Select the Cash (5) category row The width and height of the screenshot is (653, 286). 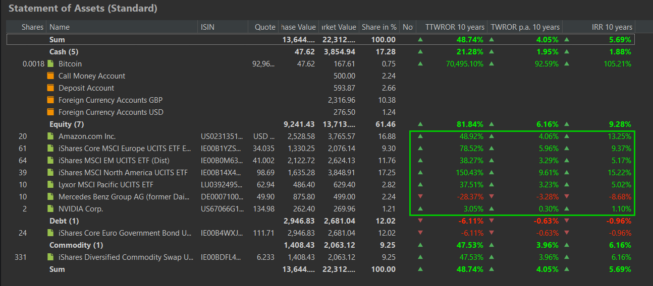(320, 52)
